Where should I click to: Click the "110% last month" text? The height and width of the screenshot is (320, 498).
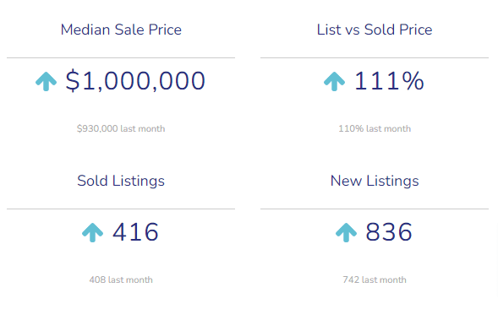375,128
